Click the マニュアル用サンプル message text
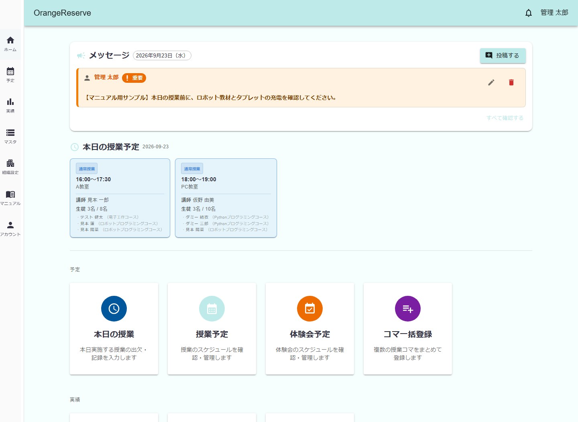The height and width of the screenshot is (422, 578). 211,98
